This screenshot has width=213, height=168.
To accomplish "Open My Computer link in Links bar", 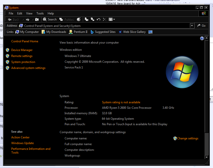I will coord(27,32).
